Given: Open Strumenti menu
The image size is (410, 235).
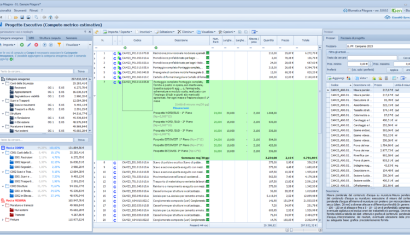Looking at the screenshot, I should (x=20, y=10).
